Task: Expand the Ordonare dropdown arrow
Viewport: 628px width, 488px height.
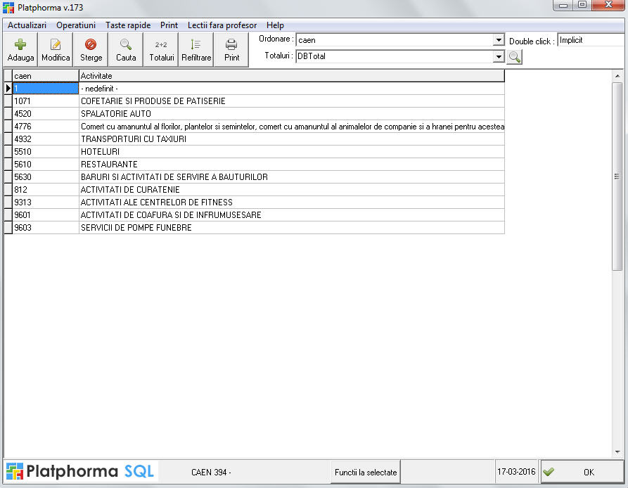Action: [499, 41]
